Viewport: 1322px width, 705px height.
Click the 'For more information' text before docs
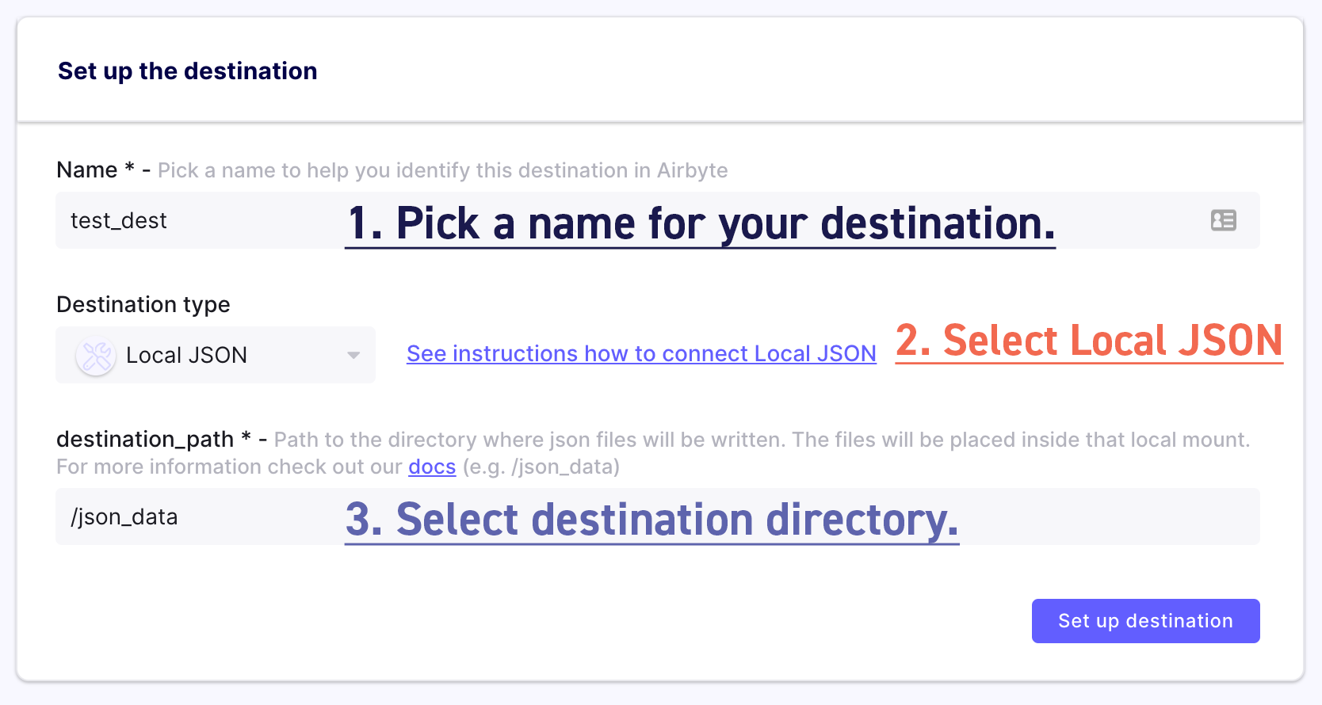tap(229, 467)
